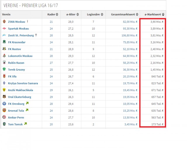Click the FK Krasnodar club crest
The width and height of the screenshot is (187, 150).
coord(4,42)
